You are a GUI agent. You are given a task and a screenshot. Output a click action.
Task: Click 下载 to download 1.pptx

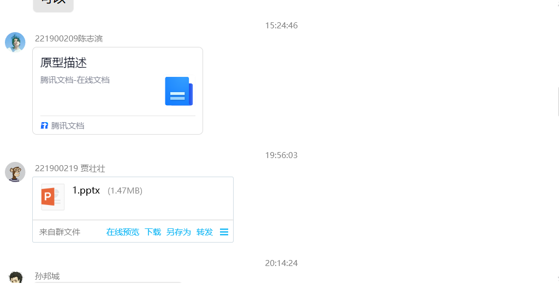pyautogui.click(x=153, y=232)
